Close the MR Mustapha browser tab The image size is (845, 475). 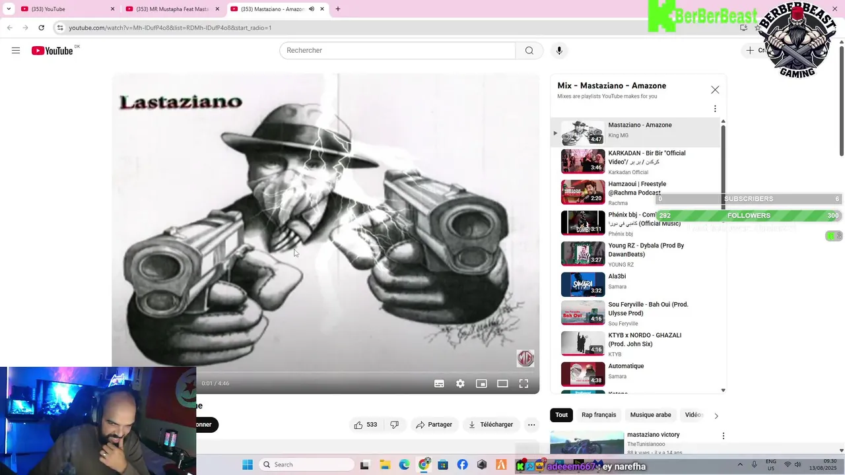pos(217,9)
